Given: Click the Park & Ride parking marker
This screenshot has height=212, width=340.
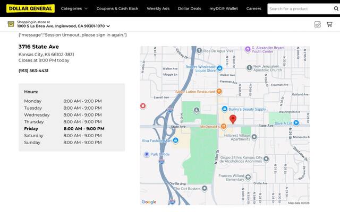Looking at the screenshot, I should point(147,154).
